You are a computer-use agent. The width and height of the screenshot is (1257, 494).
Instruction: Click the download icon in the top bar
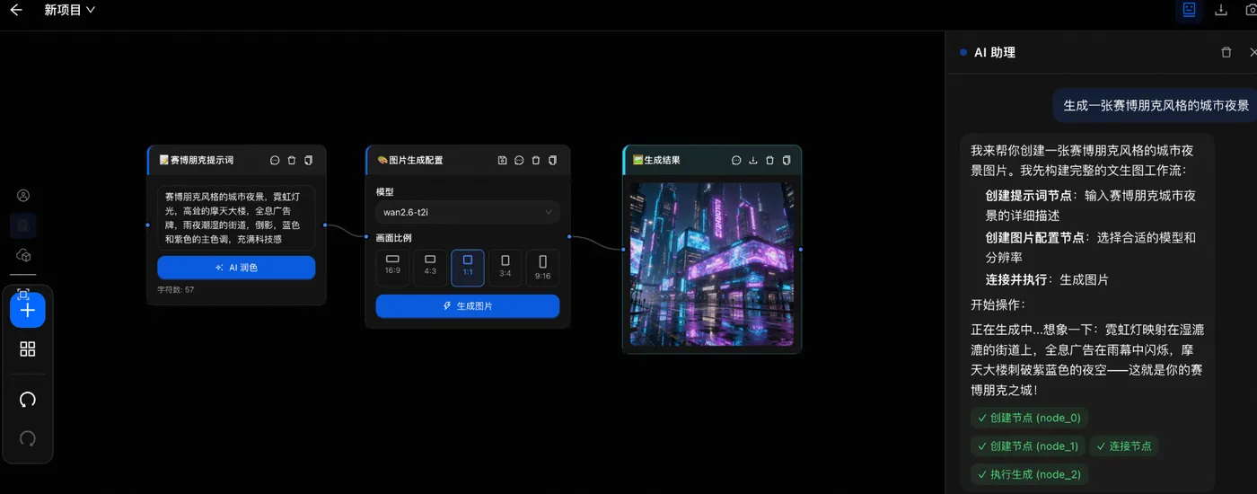[x=1220, y=10]
